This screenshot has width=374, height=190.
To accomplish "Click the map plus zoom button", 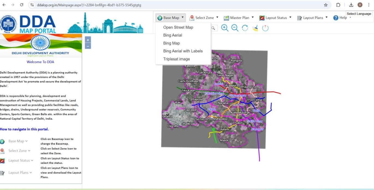I will coord(88,40).
